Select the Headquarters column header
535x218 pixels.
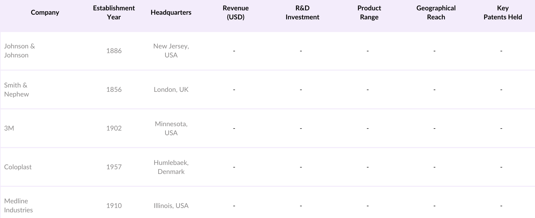point(171,13)
